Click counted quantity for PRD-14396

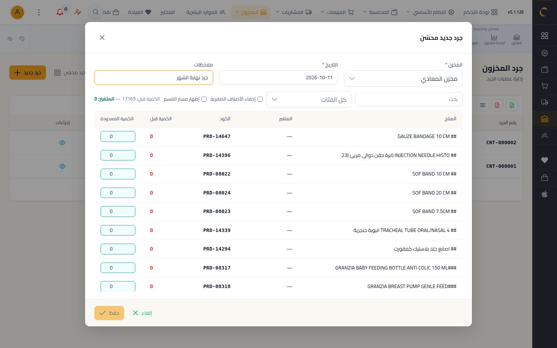pyautogui.click(x=118, y=155)
